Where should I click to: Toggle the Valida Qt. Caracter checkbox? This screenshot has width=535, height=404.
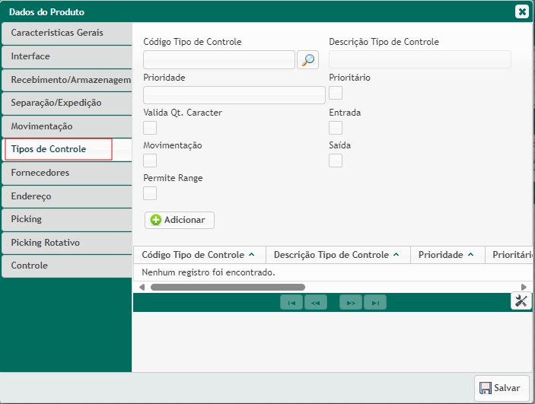pyautogui.click(x=150, y=128)
